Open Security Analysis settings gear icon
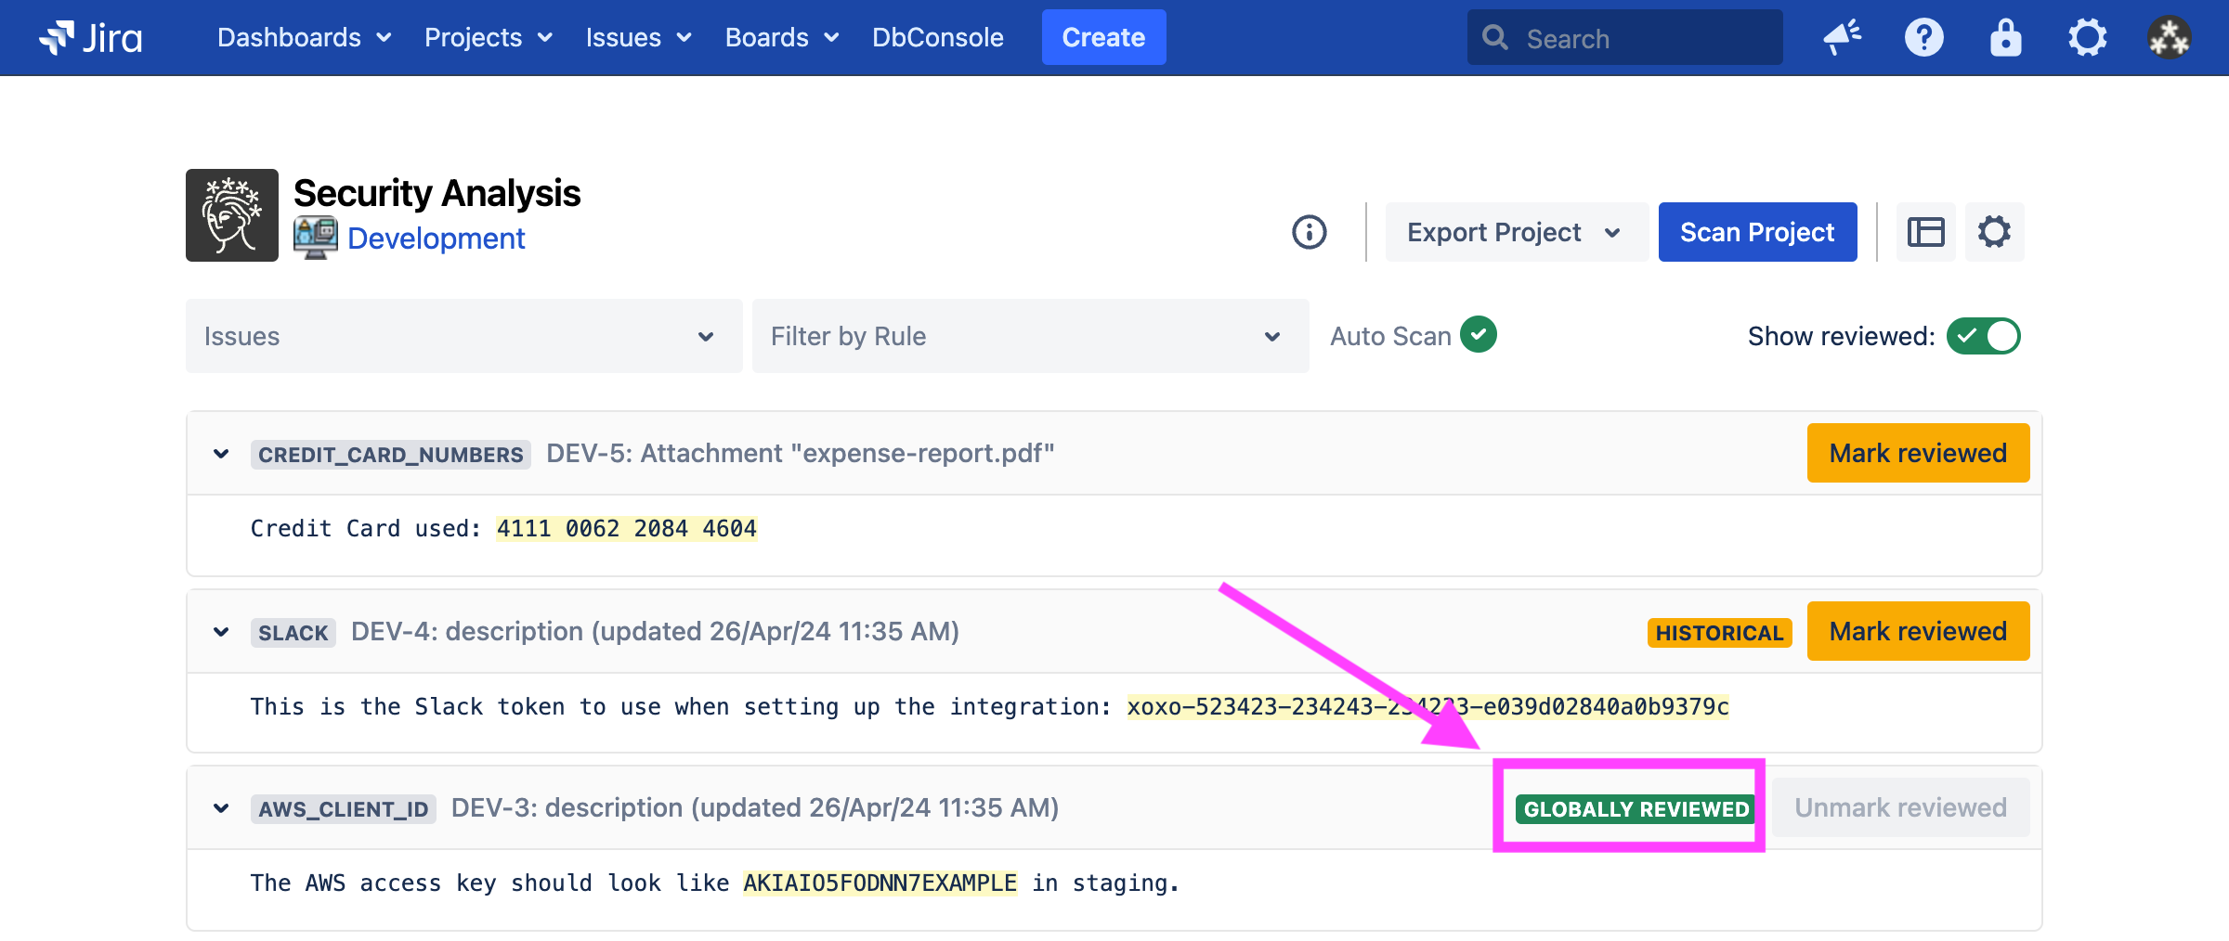The image size is (2229, 941). [1994, 232]
